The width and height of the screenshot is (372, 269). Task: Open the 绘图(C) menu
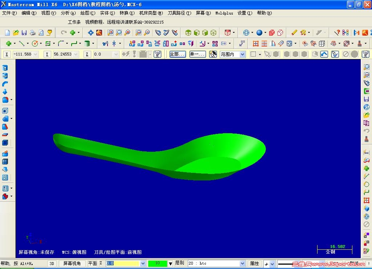click(88, 13)
